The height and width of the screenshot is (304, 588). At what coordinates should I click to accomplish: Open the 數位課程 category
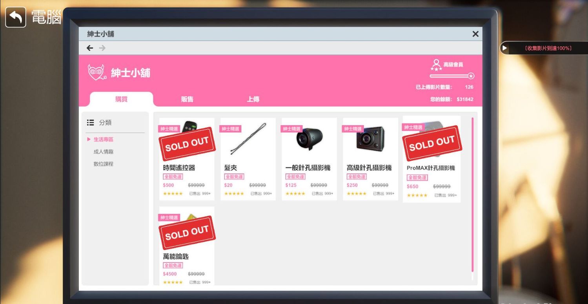[103, 164]
